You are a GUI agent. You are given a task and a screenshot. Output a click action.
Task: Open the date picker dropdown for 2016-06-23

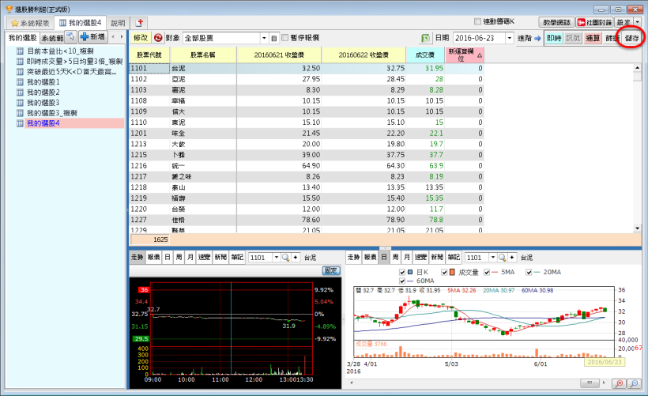pos(509,38)
